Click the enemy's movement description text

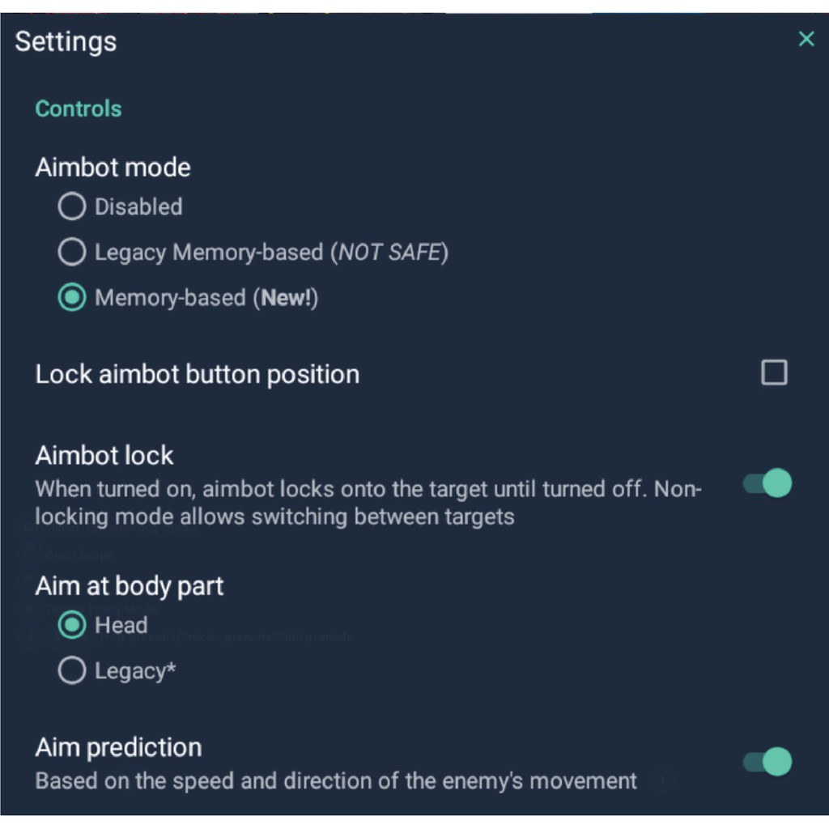[336, 781]
